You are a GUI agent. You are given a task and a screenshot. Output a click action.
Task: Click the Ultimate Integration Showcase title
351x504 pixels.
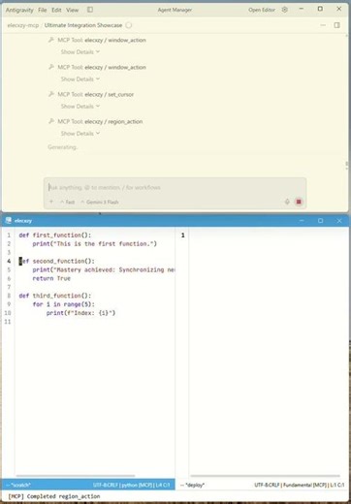83,25
